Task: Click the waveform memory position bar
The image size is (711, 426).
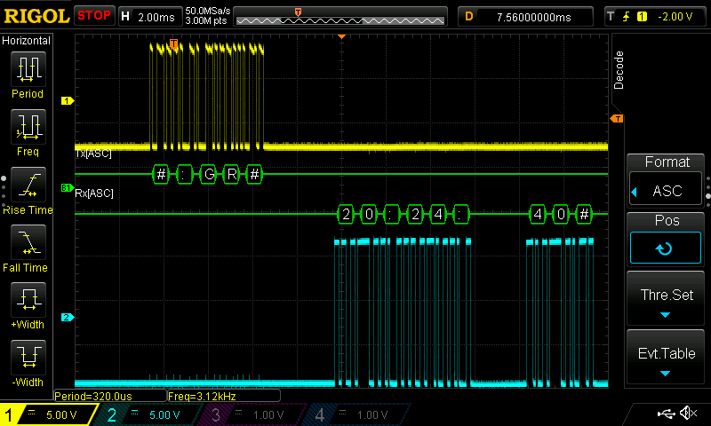Action: pyautogui.click(x=341, y=17)
